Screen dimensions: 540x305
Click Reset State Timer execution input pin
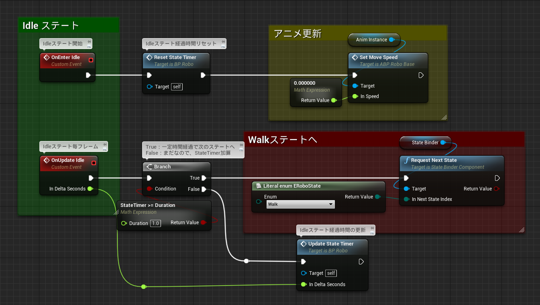tap(149, 75)
